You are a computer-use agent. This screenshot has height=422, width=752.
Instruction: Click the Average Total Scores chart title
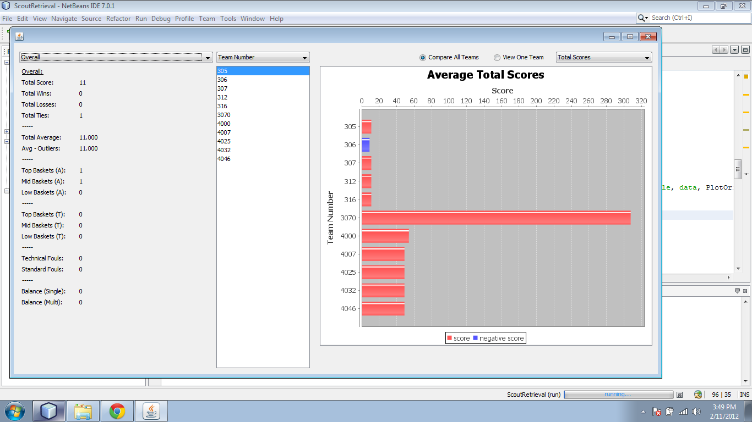click(x=486, y=75)
